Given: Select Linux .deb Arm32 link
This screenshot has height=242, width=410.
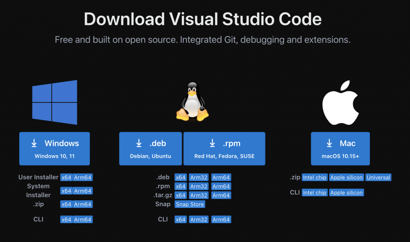Looking at the screenshot, I should point(199,177).
